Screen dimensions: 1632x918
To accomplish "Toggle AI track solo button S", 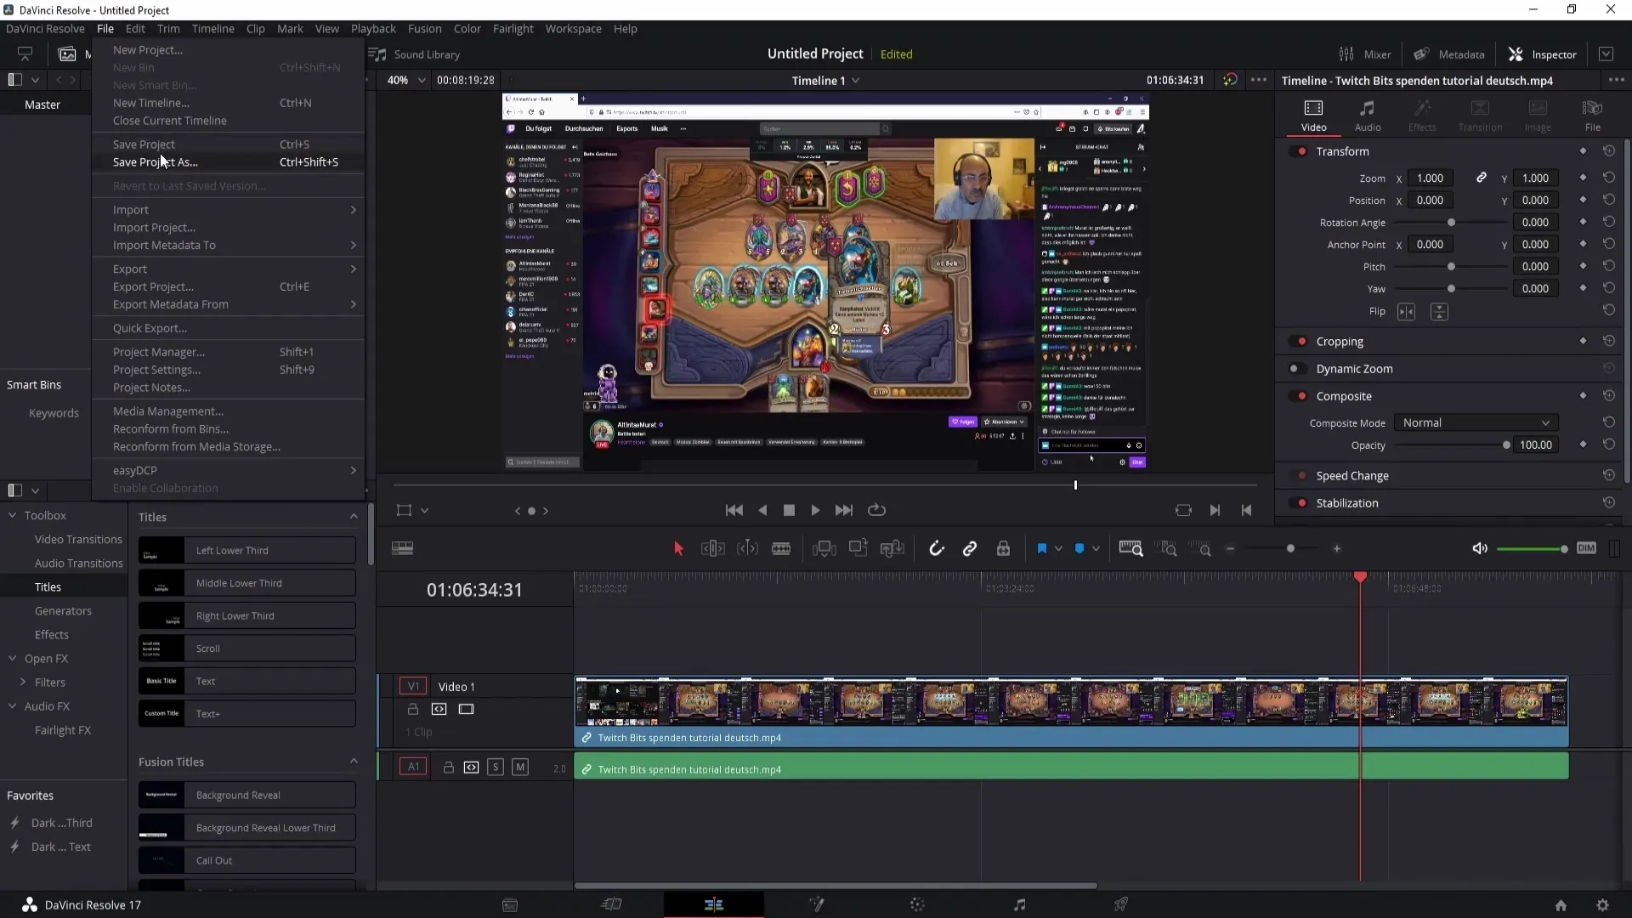I will [496, 768].
